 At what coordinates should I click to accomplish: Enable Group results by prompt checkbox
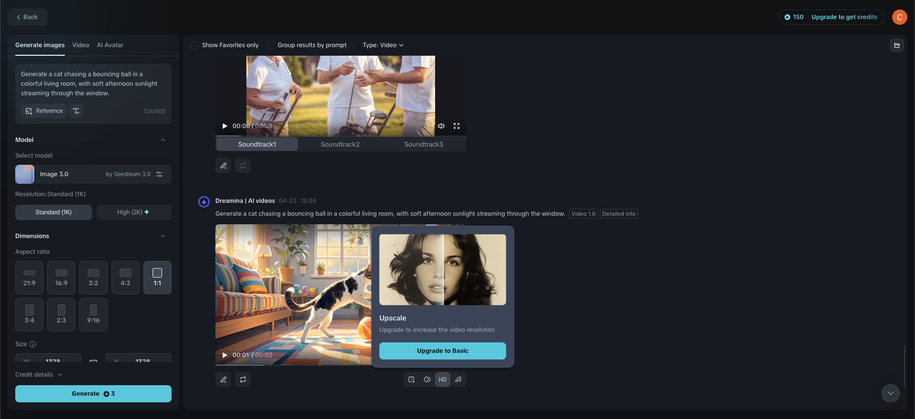pos(270,45)
